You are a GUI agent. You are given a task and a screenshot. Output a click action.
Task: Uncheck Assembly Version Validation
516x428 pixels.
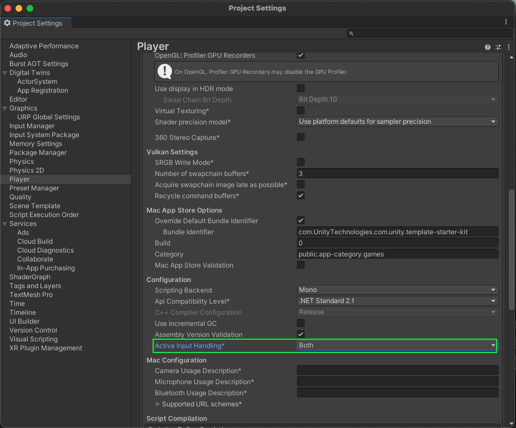tap(301, 334)
